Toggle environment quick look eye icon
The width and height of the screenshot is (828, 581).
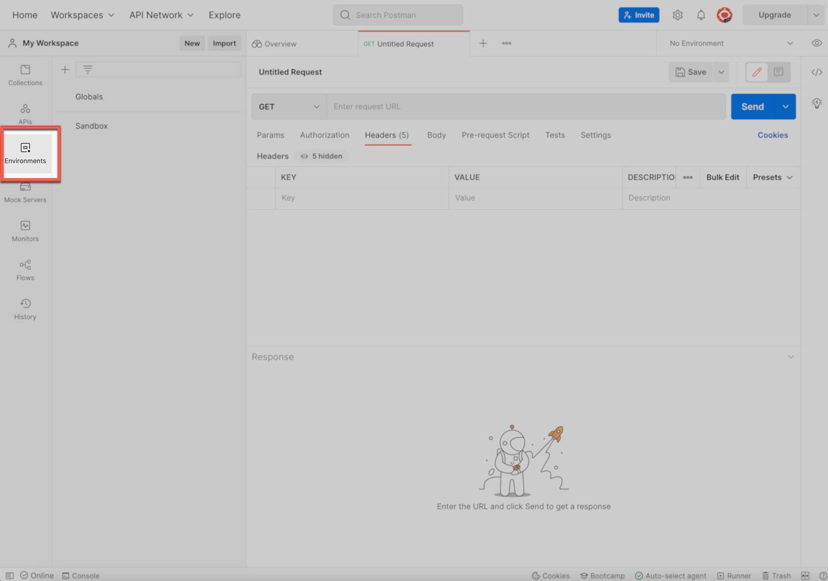(816, 43)
